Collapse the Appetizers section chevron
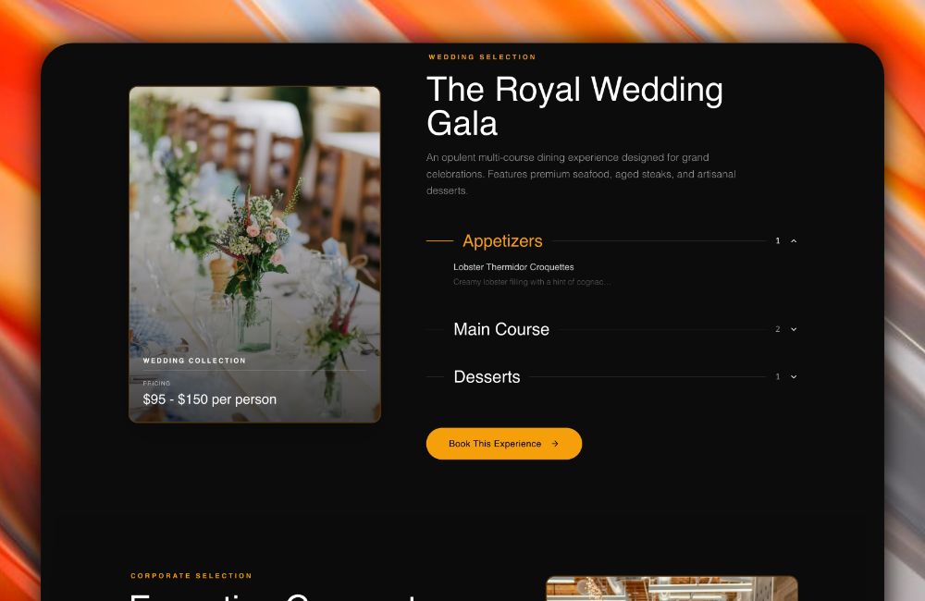 point(794,240)
